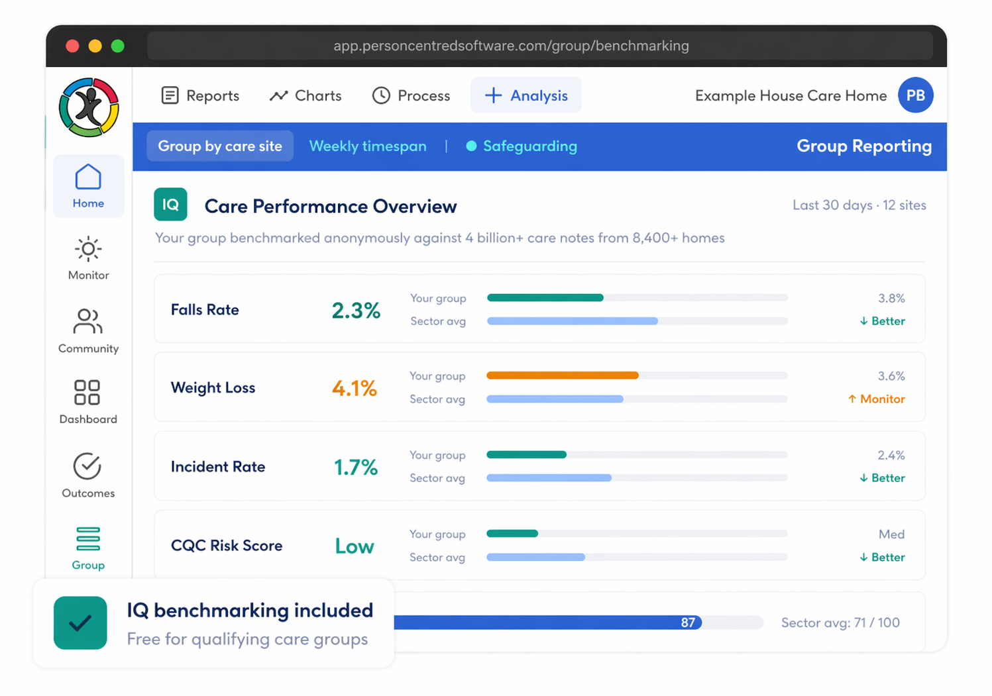
Task: Switch to the Reports tab
Action: tap(200, 95)
